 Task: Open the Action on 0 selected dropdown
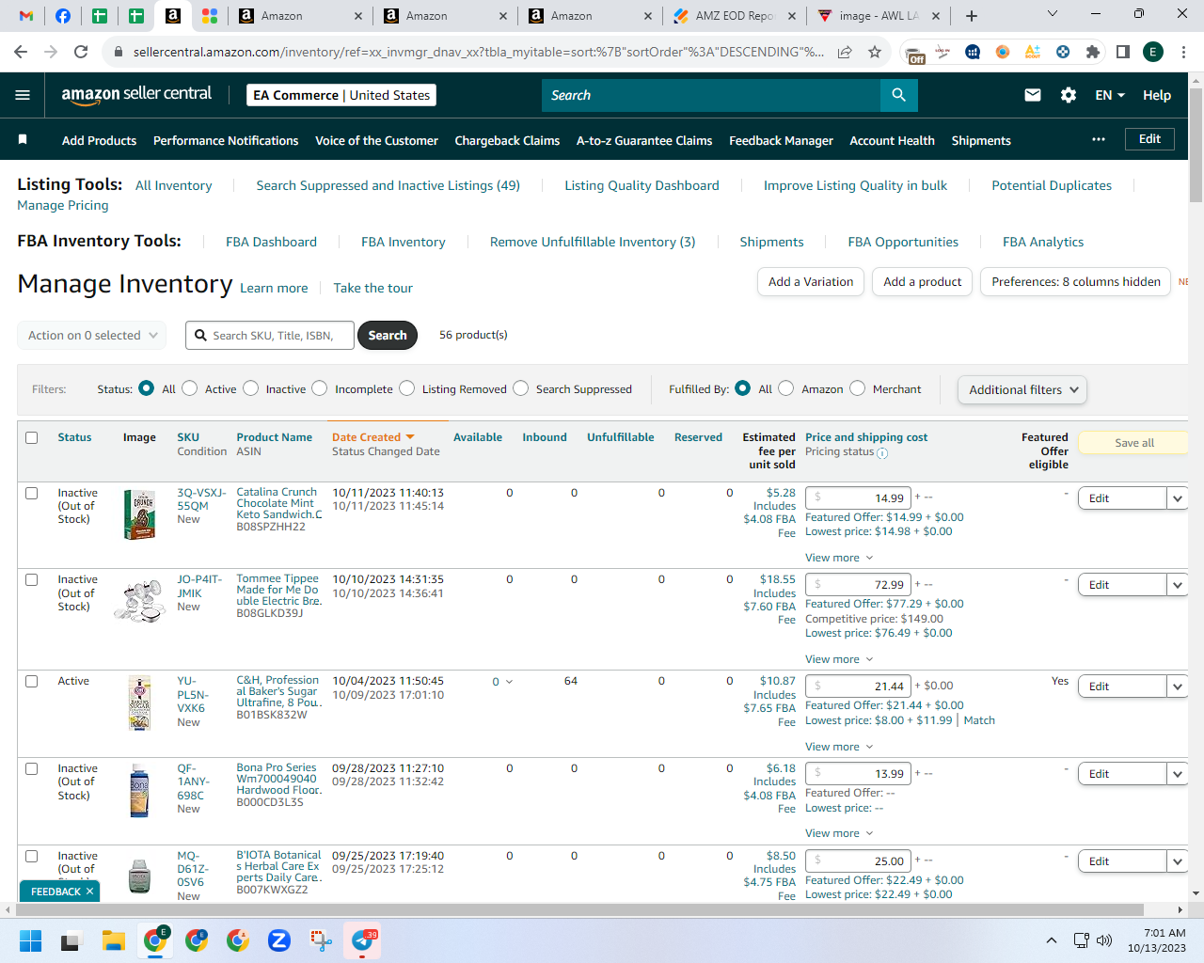(92, 335)
